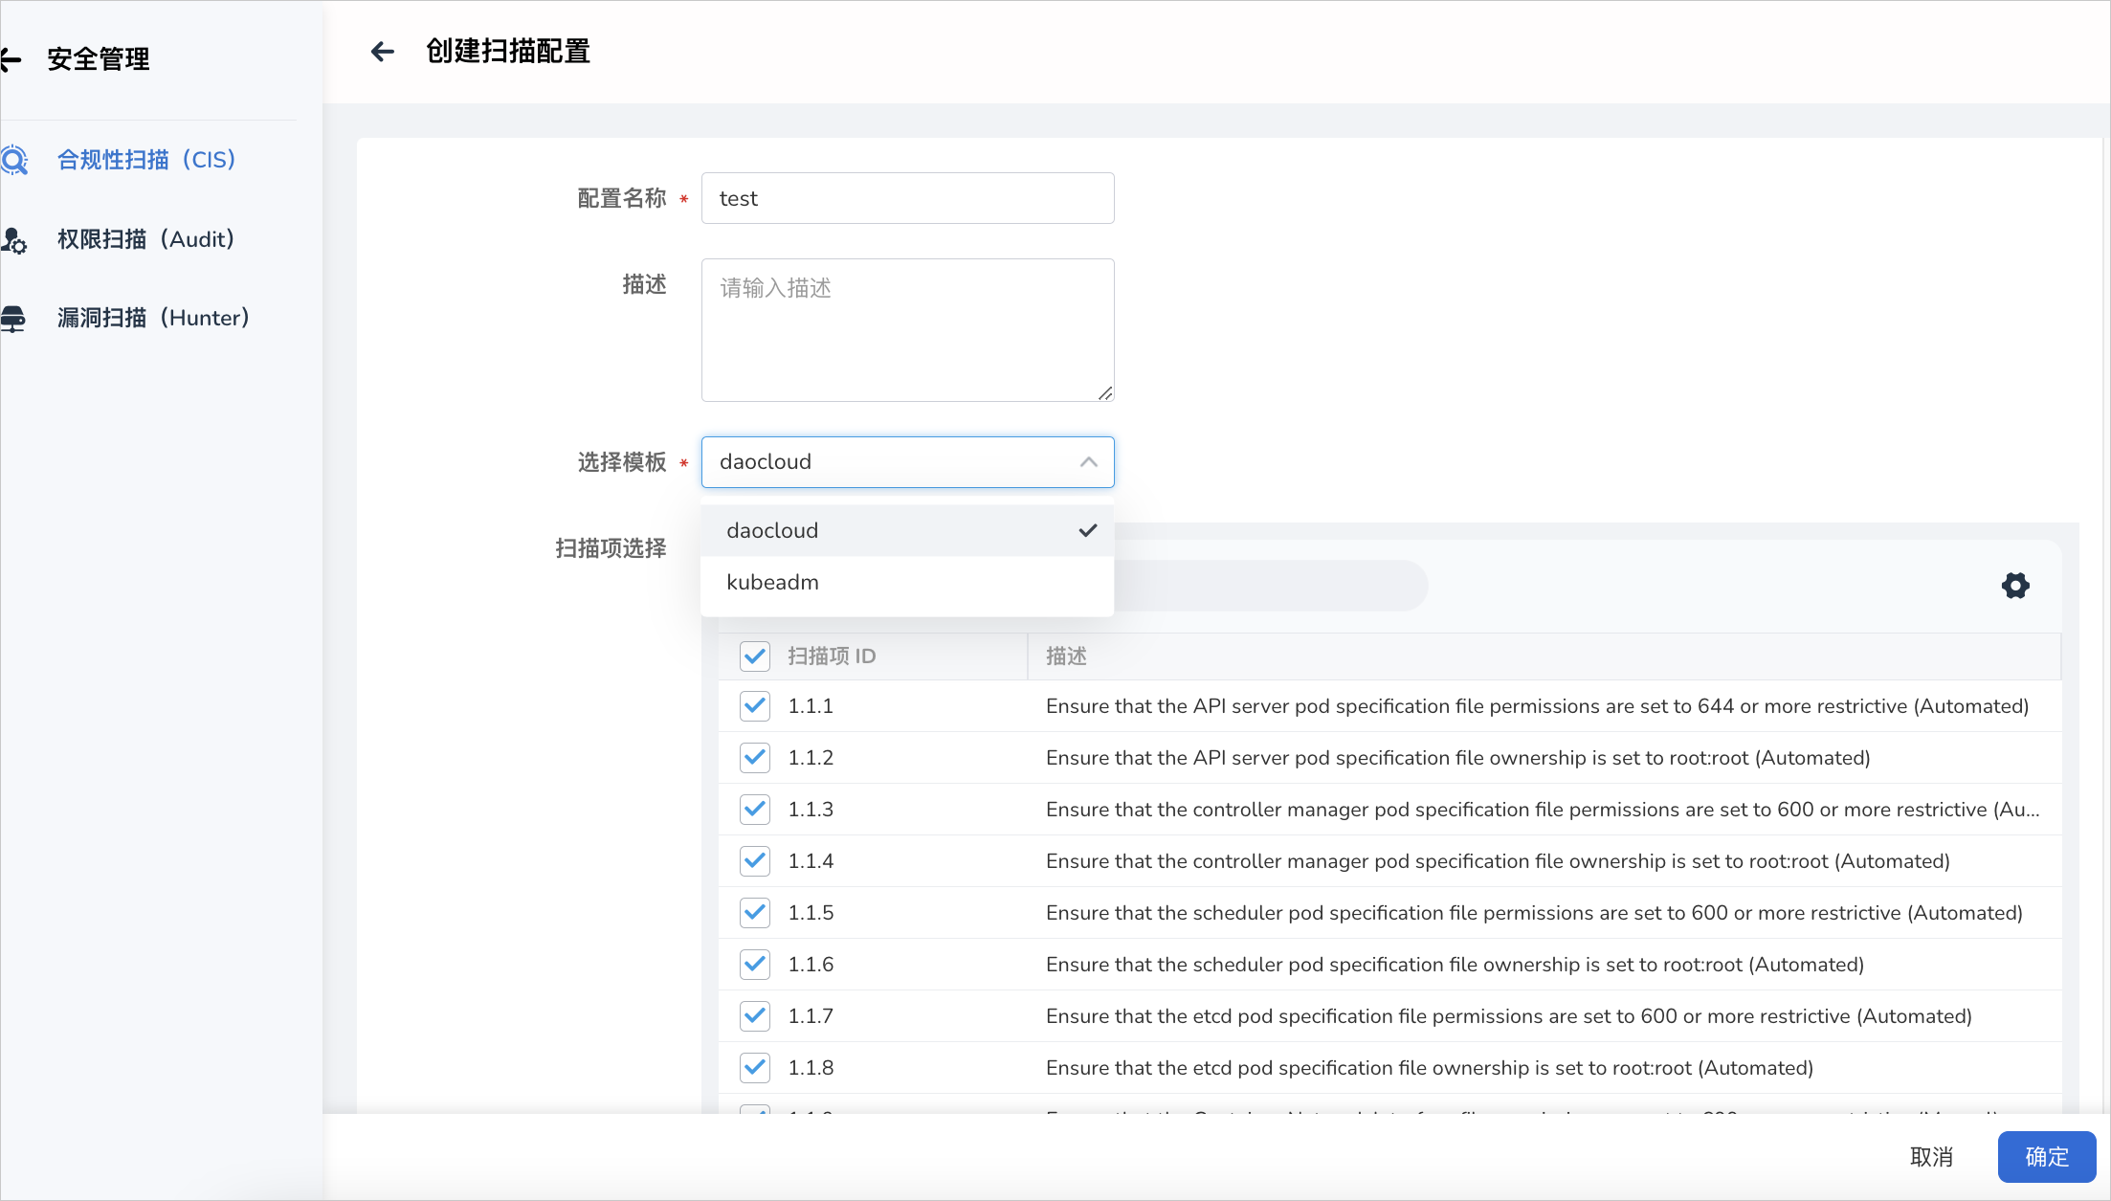Open 权限扫描 (Audit) menu item
Viewport: 2111px width, 1201px height.
[x=145, y=239]
